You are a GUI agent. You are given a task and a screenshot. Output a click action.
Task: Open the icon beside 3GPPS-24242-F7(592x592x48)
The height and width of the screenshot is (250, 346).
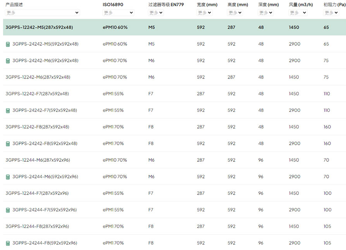tap(8, 110)
